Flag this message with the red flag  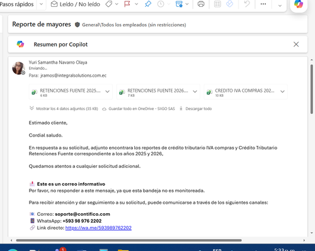tap(127, 4)
